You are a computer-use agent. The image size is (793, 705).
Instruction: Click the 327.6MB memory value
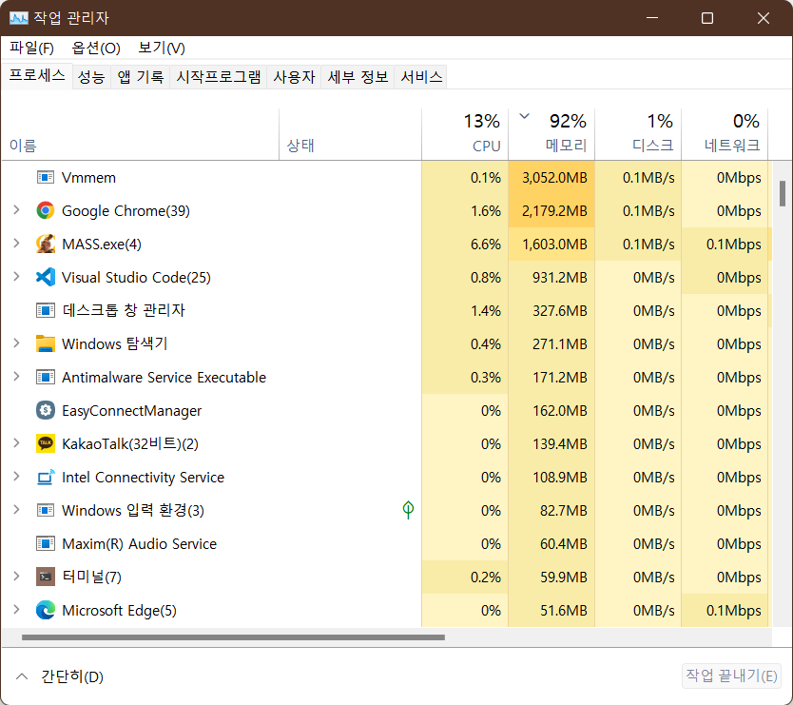click(559, 310)
